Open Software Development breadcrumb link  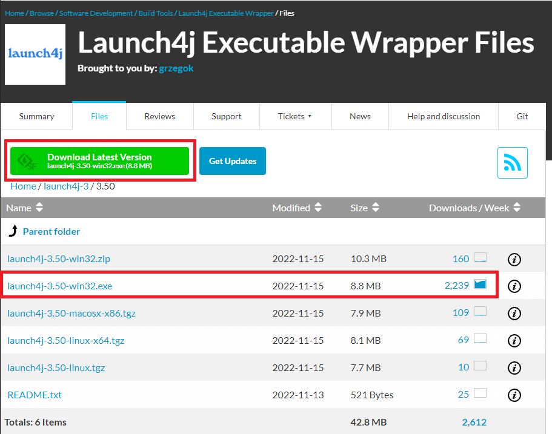click(x=96, y=13)
